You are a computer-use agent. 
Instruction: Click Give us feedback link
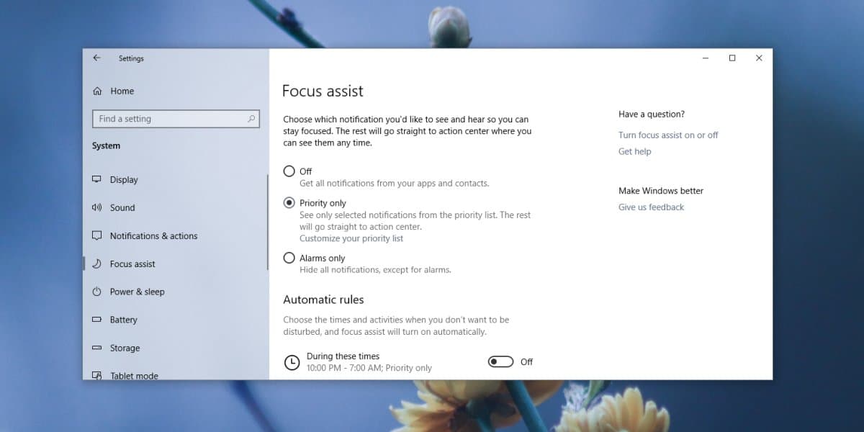pyautogui.click(x=651, y=207)
